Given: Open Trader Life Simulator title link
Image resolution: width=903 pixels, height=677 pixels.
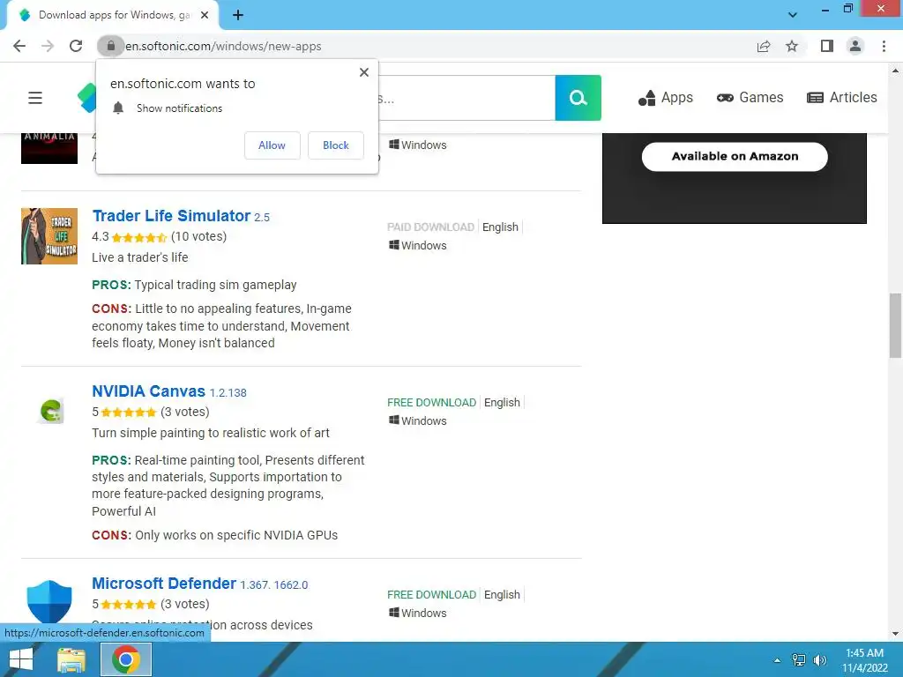Looking at the screenshot, I should click(171, 216).
